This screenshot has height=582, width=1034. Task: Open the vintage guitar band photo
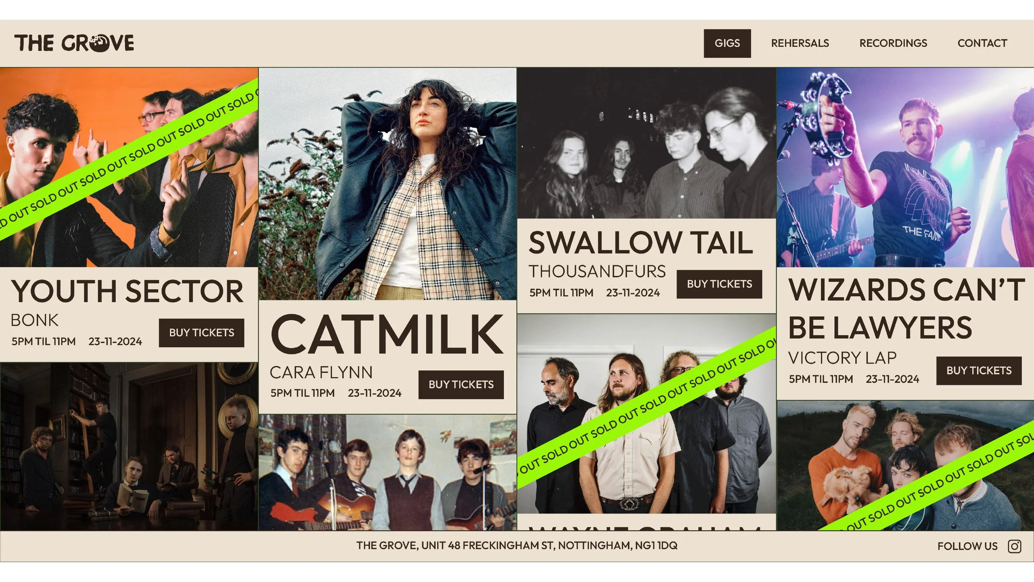[388, 472]
